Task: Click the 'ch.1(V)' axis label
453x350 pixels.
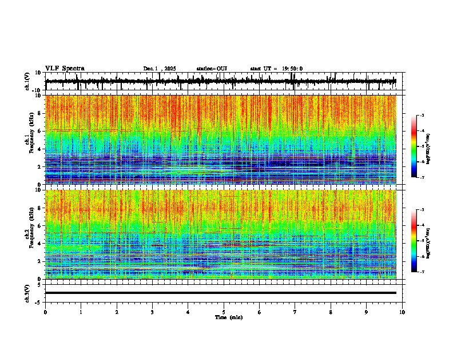Action: tap(27, 81)
